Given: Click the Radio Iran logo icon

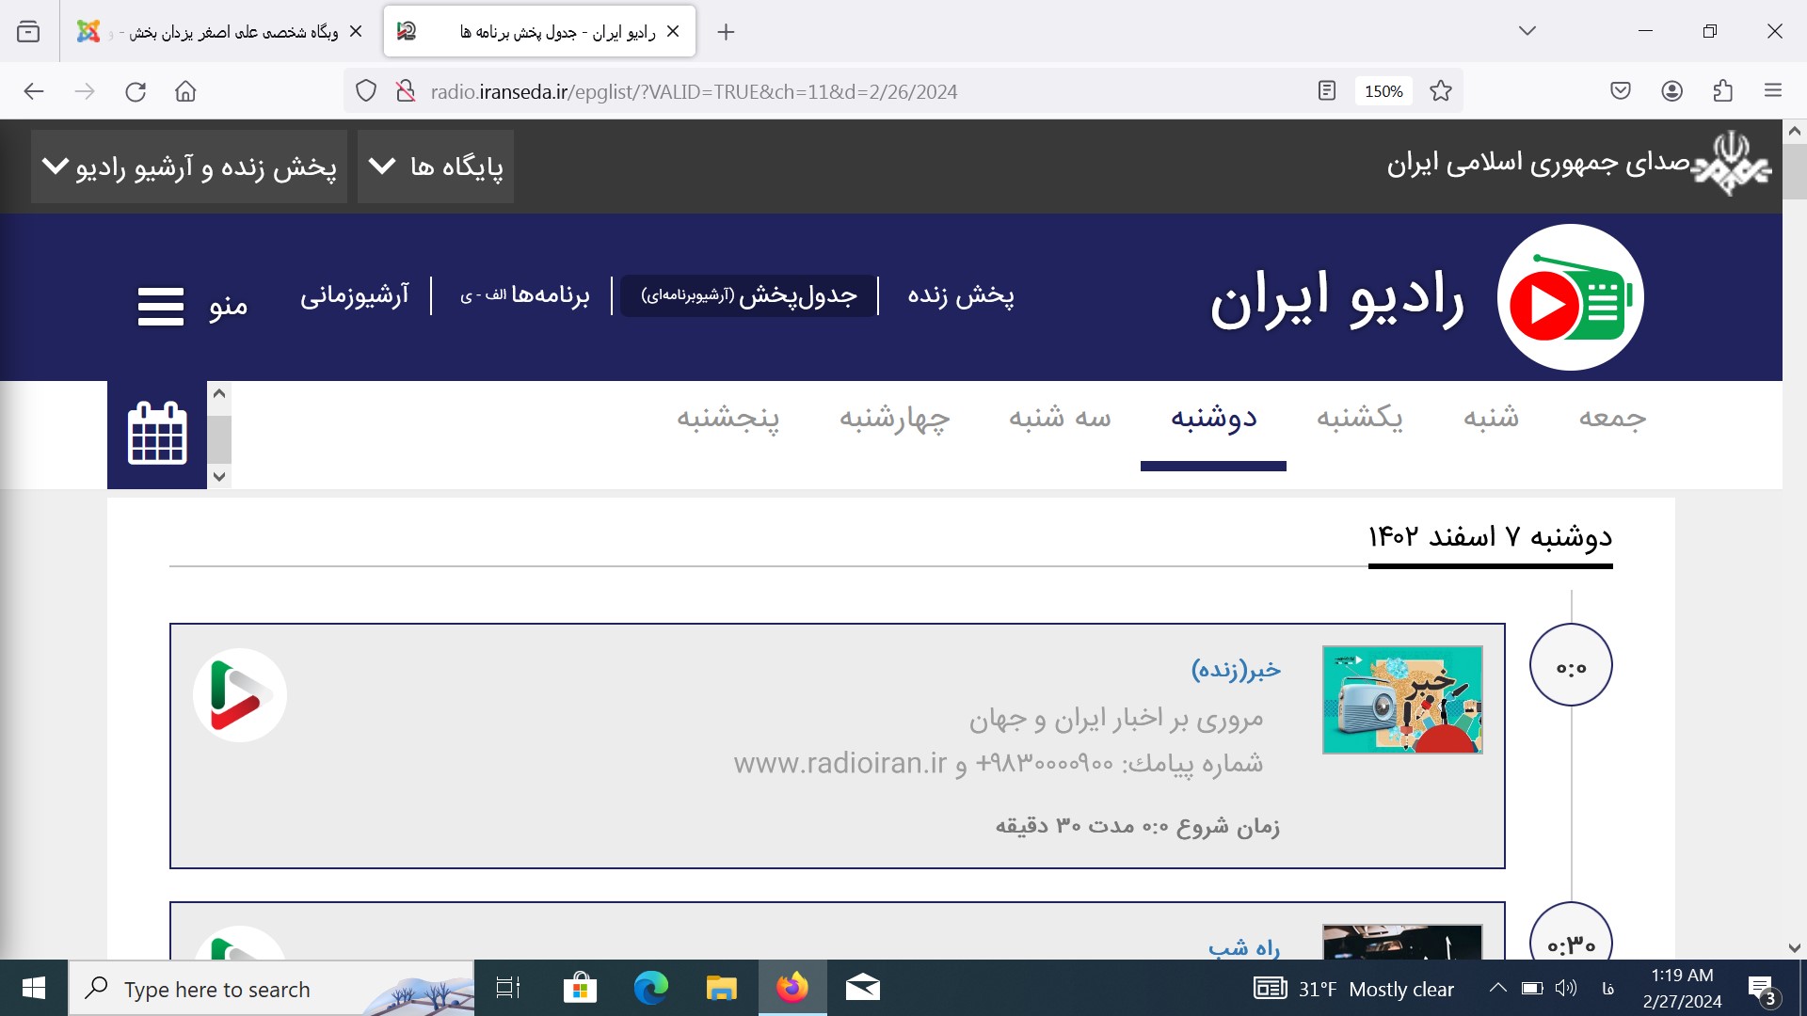Looking at the screenshot, I should (x=1570, y=297).
